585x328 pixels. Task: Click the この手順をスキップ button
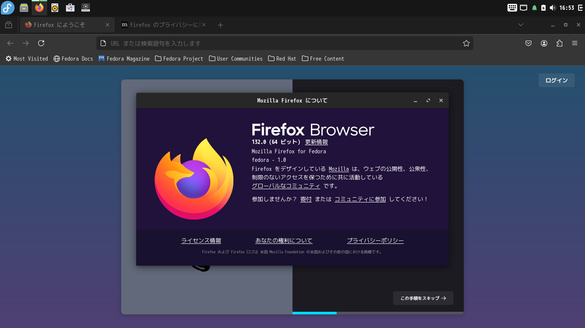coord(423,298)
